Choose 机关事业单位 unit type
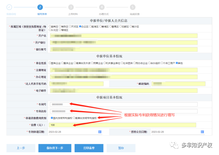The width and height of the screenshot is (219, 155). (105, 63)
